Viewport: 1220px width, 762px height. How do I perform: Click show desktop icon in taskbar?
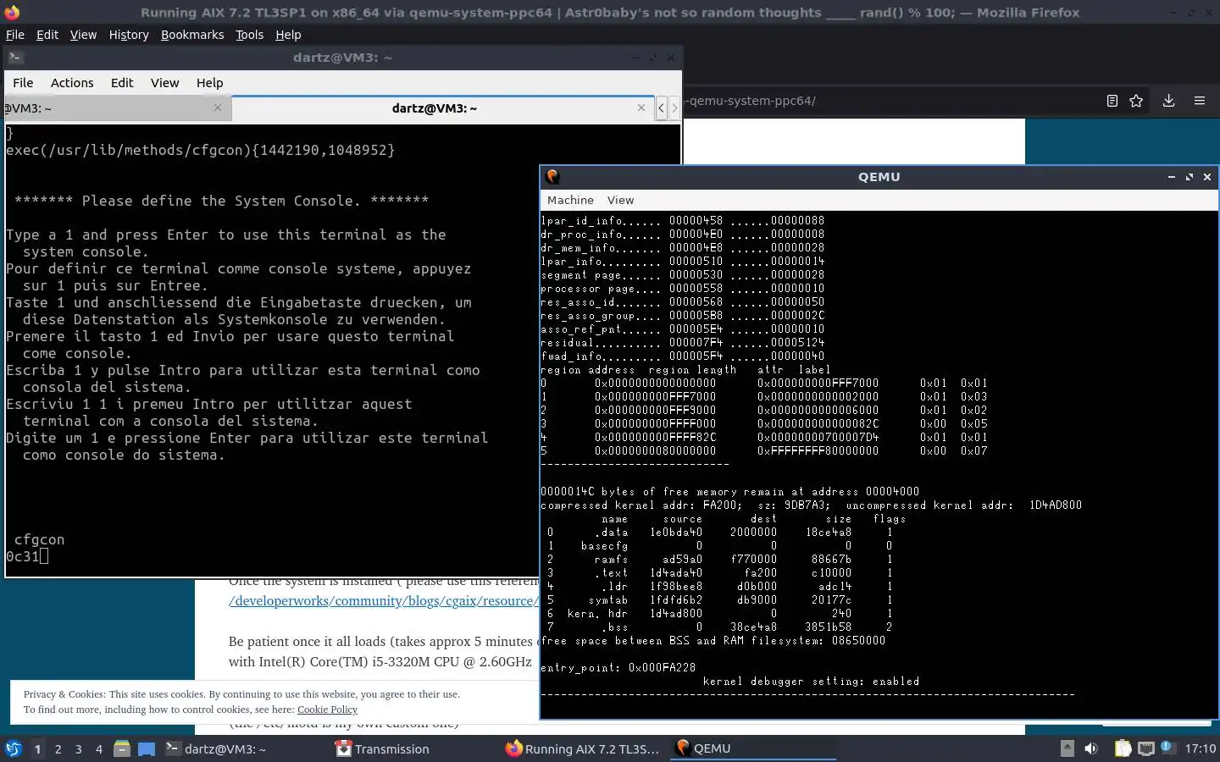[147, 748]
